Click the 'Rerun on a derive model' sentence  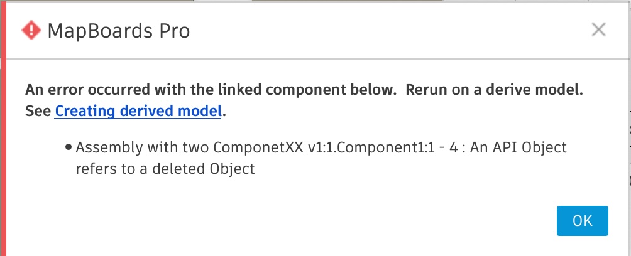[x=495, y=90]
